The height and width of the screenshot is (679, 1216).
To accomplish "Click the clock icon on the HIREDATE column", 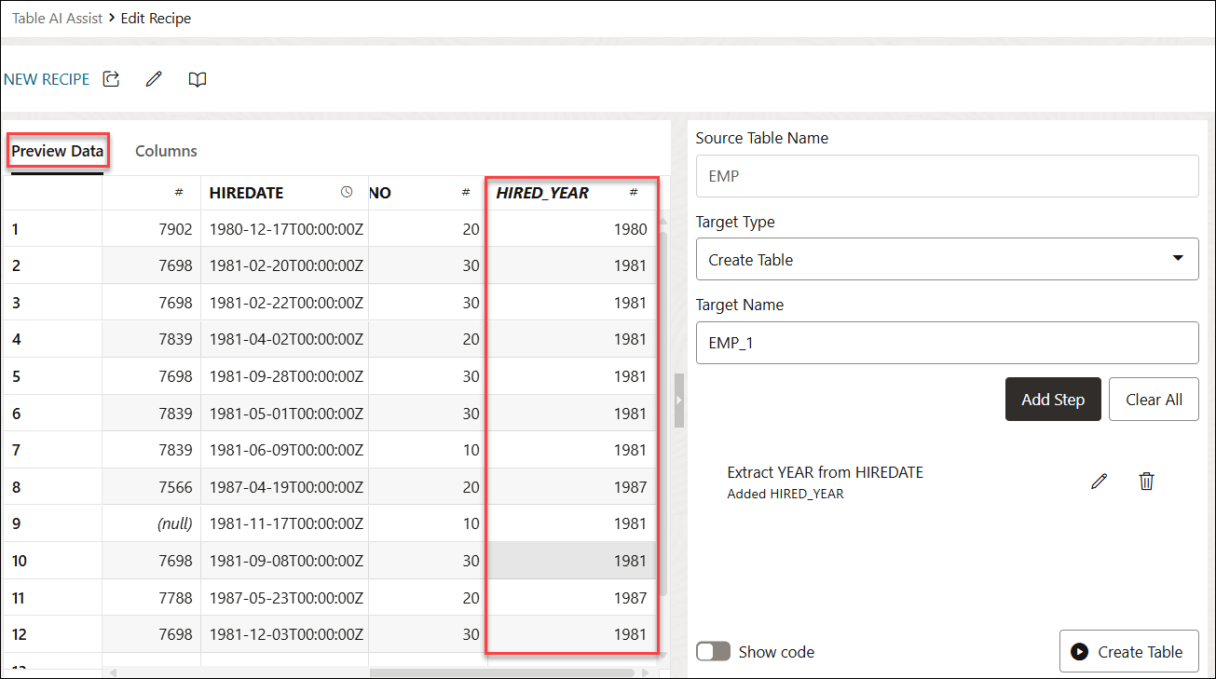I will click(x=347, y=192).
